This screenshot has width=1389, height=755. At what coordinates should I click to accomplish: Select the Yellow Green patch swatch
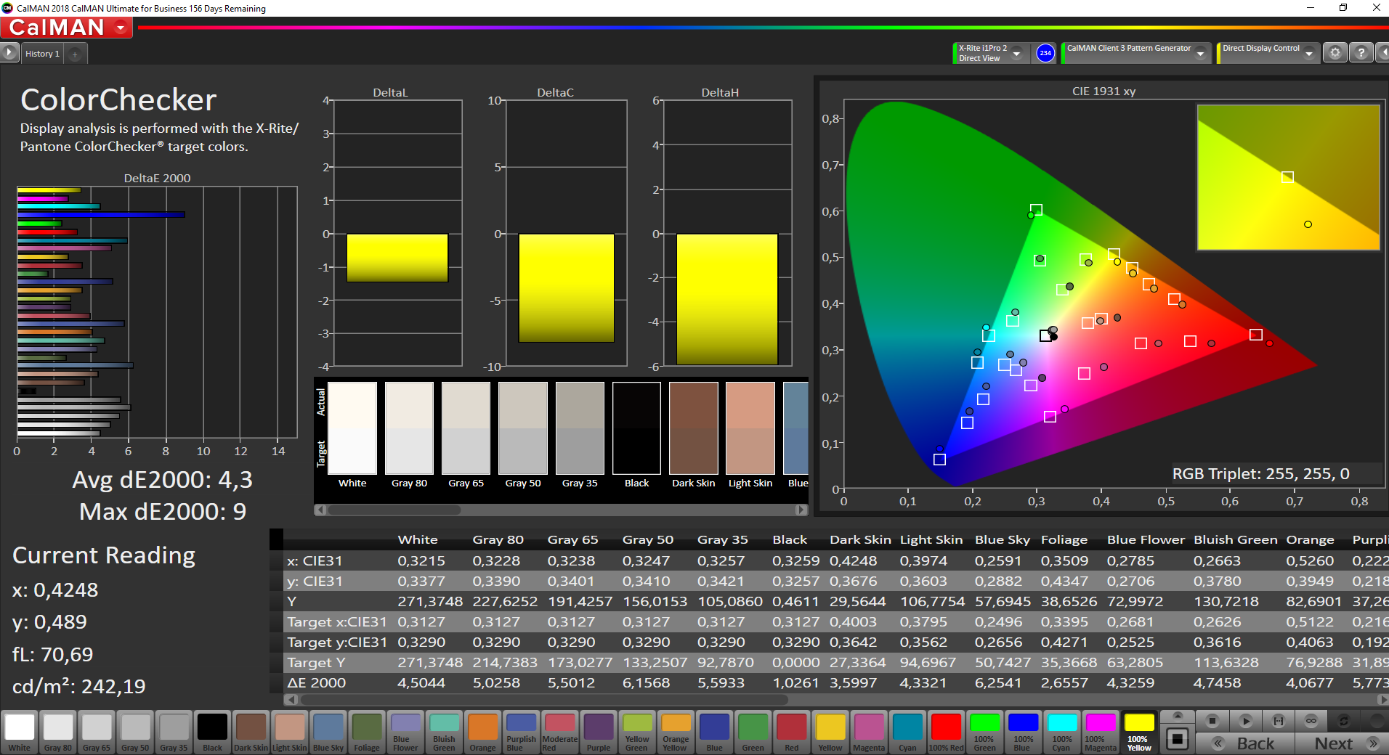click(637, 732)
